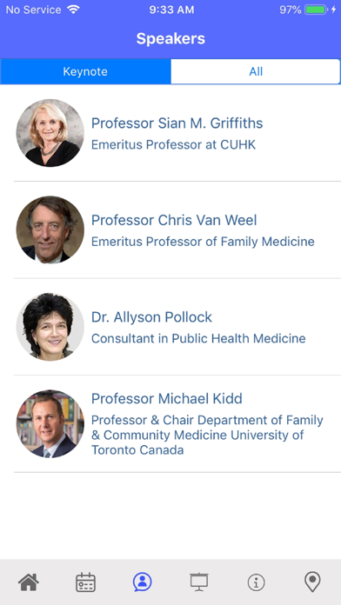Tap Chris Van Weel profile photo
341x605 pixels.
tap(50, 229)
